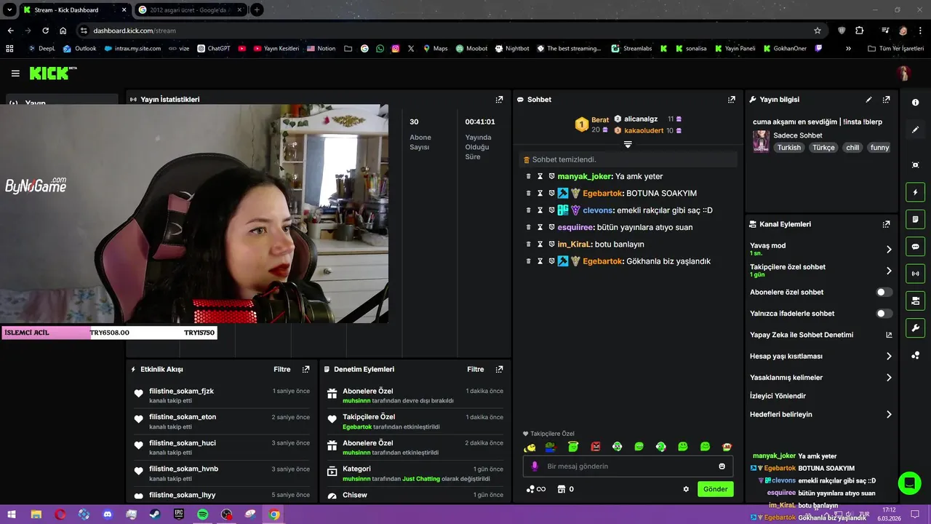931x524 pixels.
Task: Open the Moobot bookmark
Action: [471, 49]
